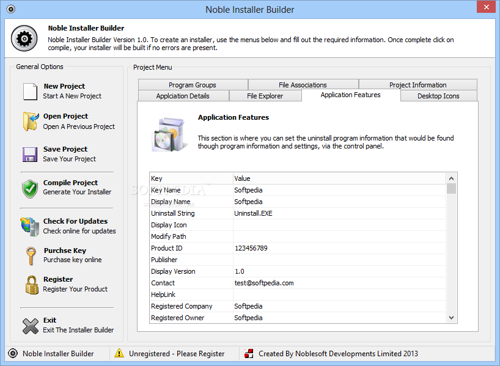The image size is (500, 366).
Task: Click the warning triangle icon in status bar
Action: pos(119,353)
